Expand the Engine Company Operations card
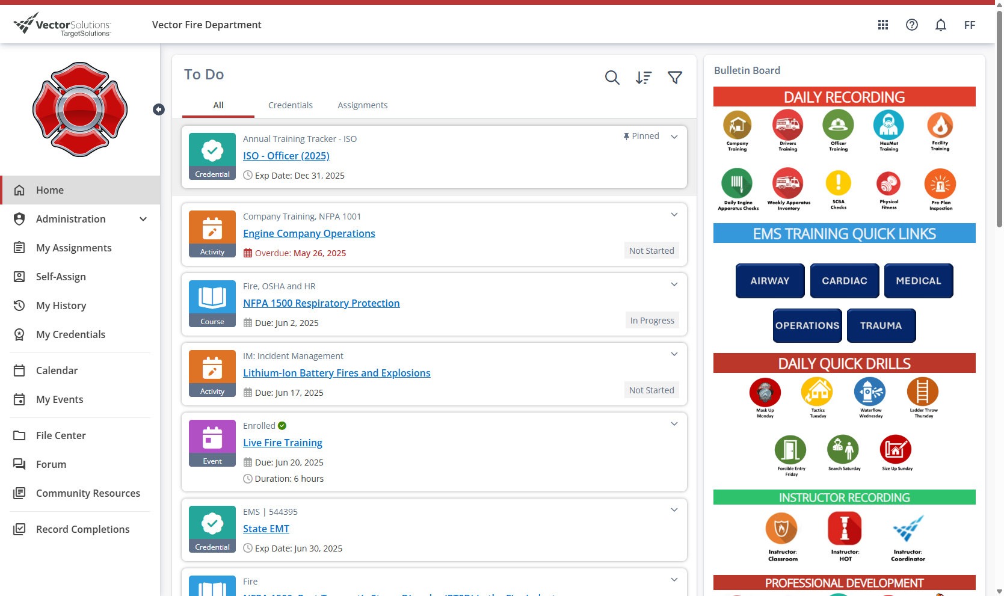The width and height of the screenshot is (1004, 596). (674, 214)
